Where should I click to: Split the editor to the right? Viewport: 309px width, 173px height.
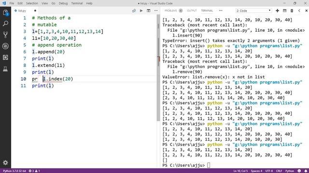point(149,11)
